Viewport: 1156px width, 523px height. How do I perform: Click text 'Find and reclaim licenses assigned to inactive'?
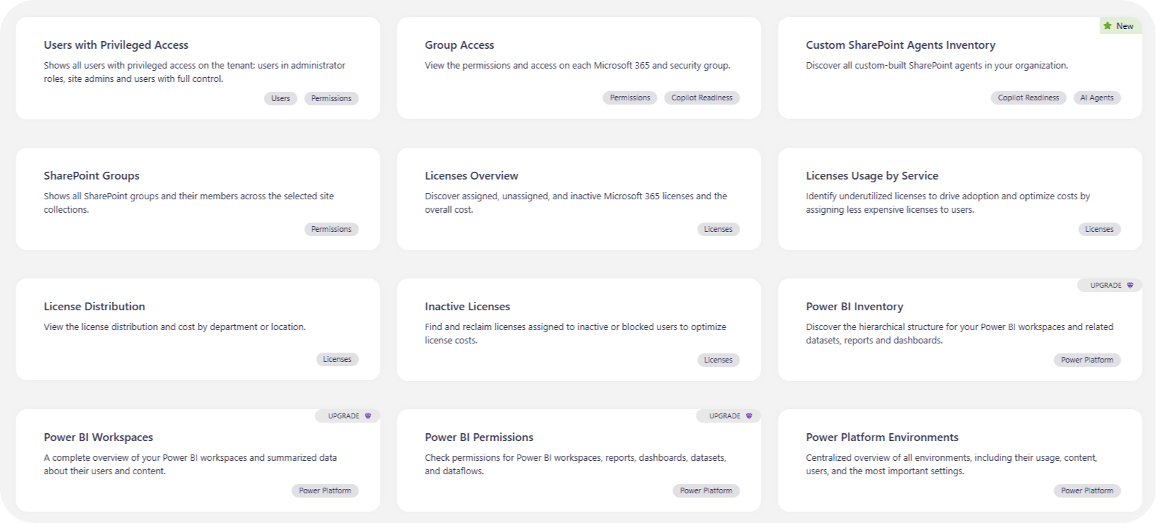pyautogui.click(x=576, y=334)
